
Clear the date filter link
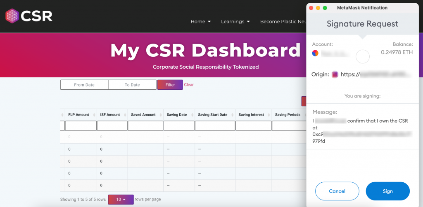point(189,85)
